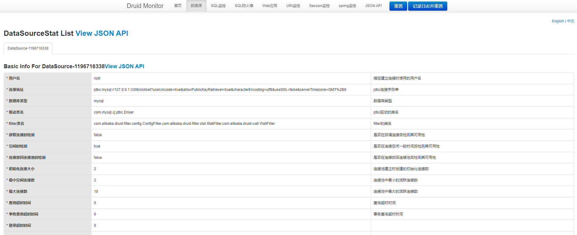
Task: Click description jdbc连接字符串
Action: (386, 90)
